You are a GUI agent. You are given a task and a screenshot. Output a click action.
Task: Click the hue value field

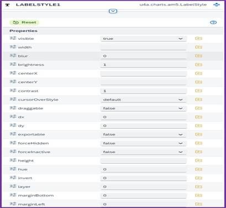pyautogui.click(x=144, y=169)
